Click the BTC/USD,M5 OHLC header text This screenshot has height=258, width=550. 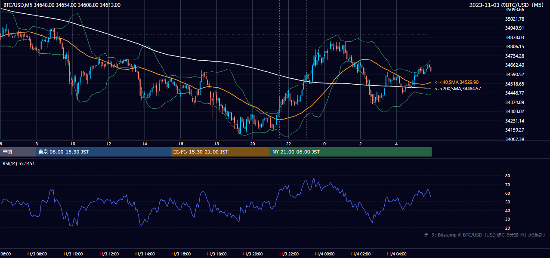point(62,5)
